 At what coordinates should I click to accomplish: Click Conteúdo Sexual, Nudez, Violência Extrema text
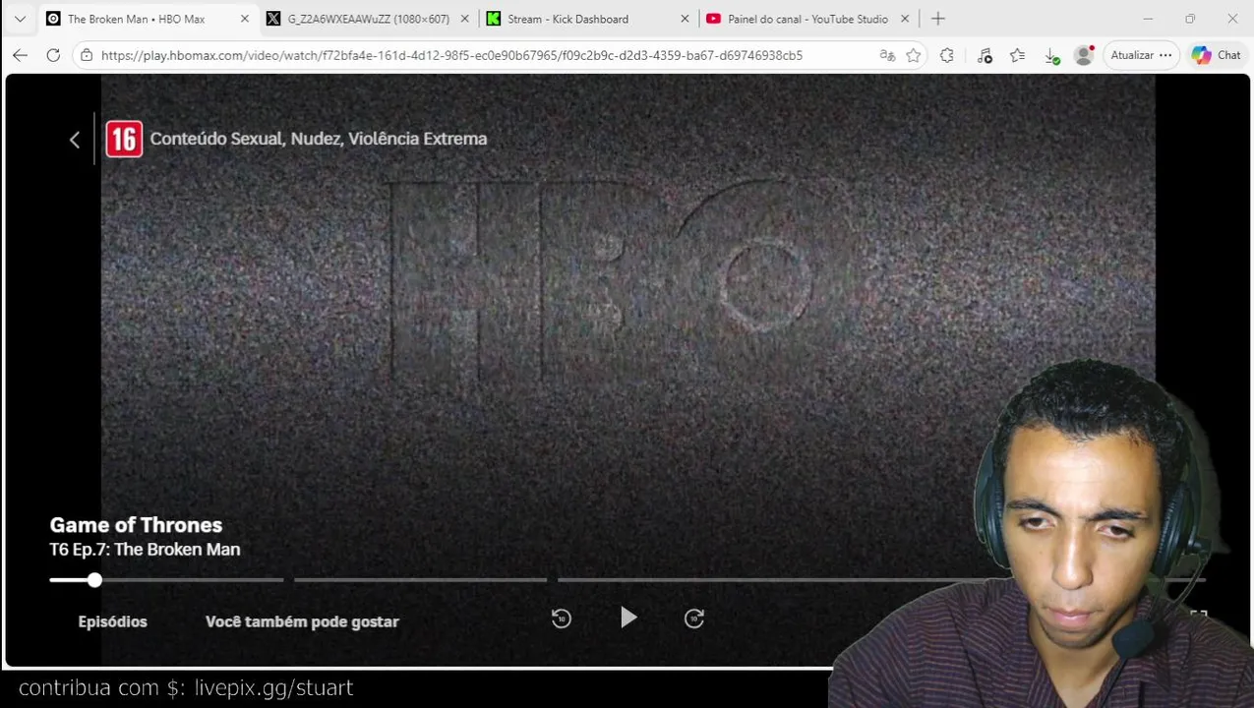pos(319,139)
